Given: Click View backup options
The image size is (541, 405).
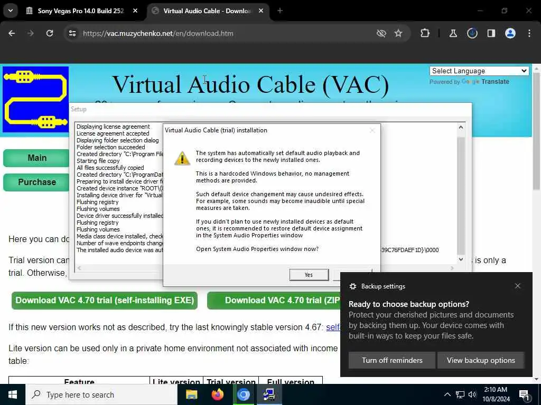Looking at the screenshot, I should (481, 360).
